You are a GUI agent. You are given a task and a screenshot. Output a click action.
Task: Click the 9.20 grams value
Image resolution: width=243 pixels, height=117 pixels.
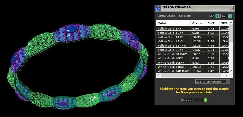[195, 33]
